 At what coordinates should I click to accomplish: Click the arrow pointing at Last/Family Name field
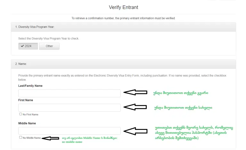[135, 93]
